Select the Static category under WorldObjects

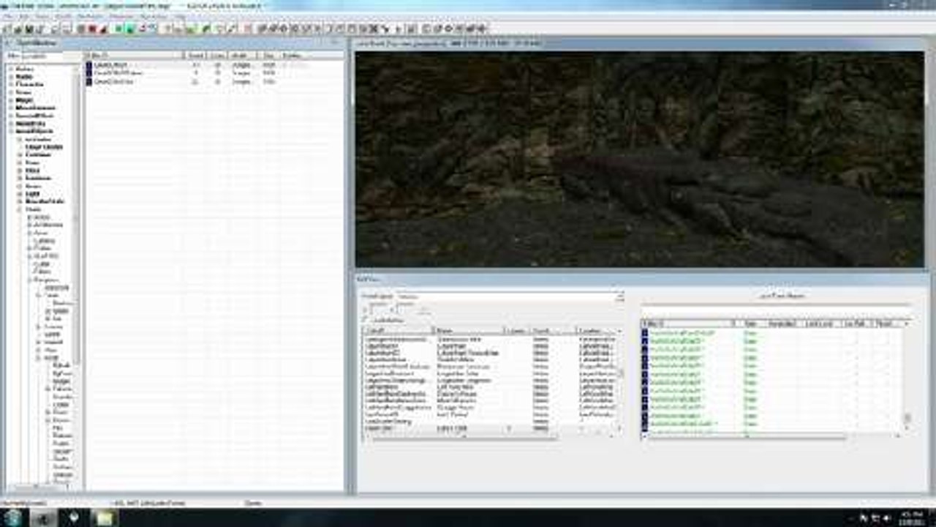coord(34,209)
